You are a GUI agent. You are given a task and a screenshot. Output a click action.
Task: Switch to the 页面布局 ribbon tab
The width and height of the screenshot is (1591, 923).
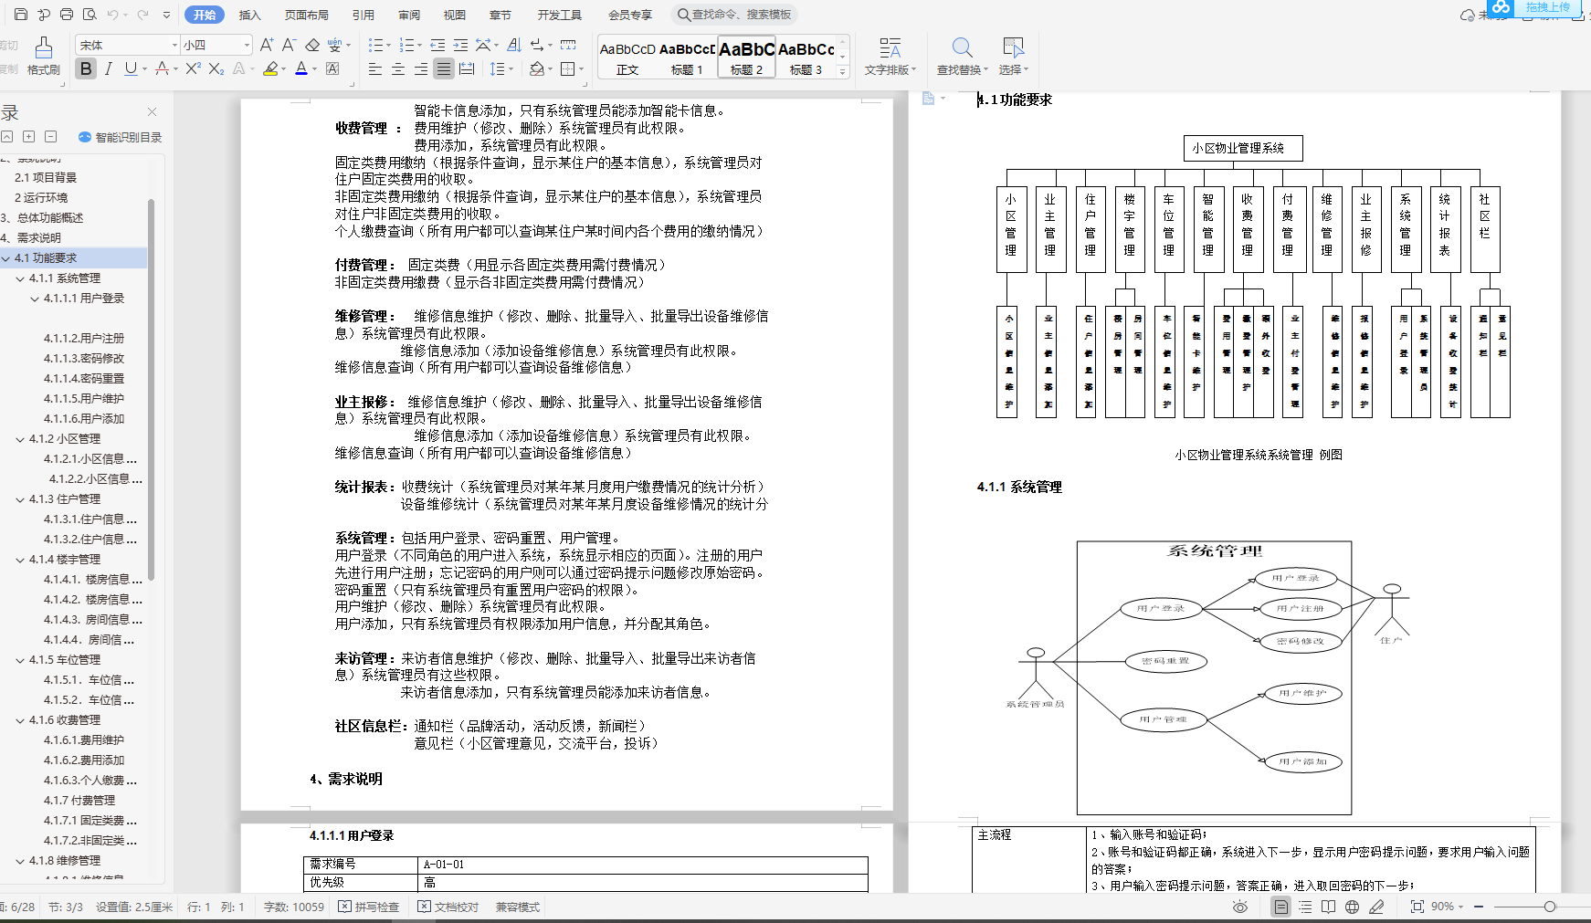[307, 15]
